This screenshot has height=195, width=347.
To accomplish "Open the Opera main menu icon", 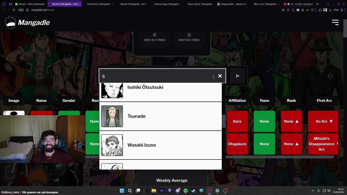I will [x=4, y=4].
